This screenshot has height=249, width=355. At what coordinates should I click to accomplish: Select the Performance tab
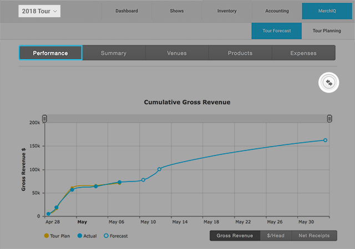(x=50, y=53)
